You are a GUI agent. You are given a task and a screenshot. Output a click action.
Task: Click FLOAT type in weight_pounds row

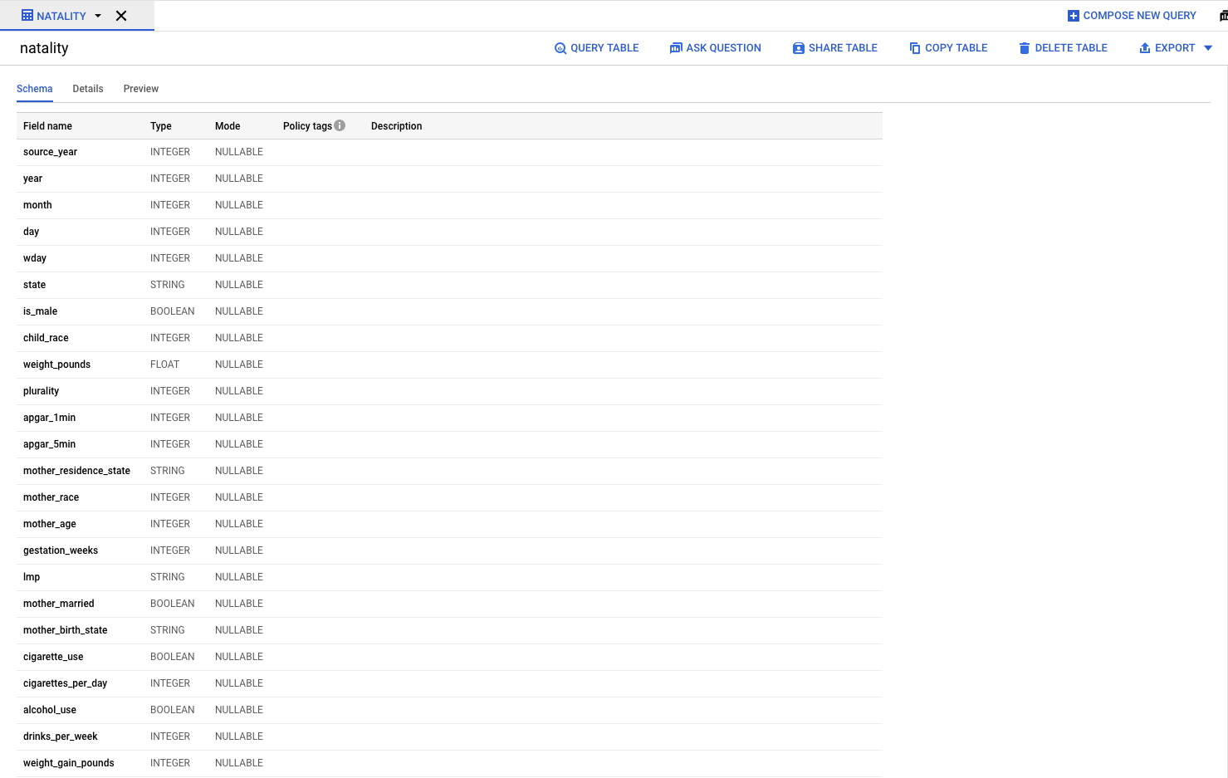coord(164,365)
